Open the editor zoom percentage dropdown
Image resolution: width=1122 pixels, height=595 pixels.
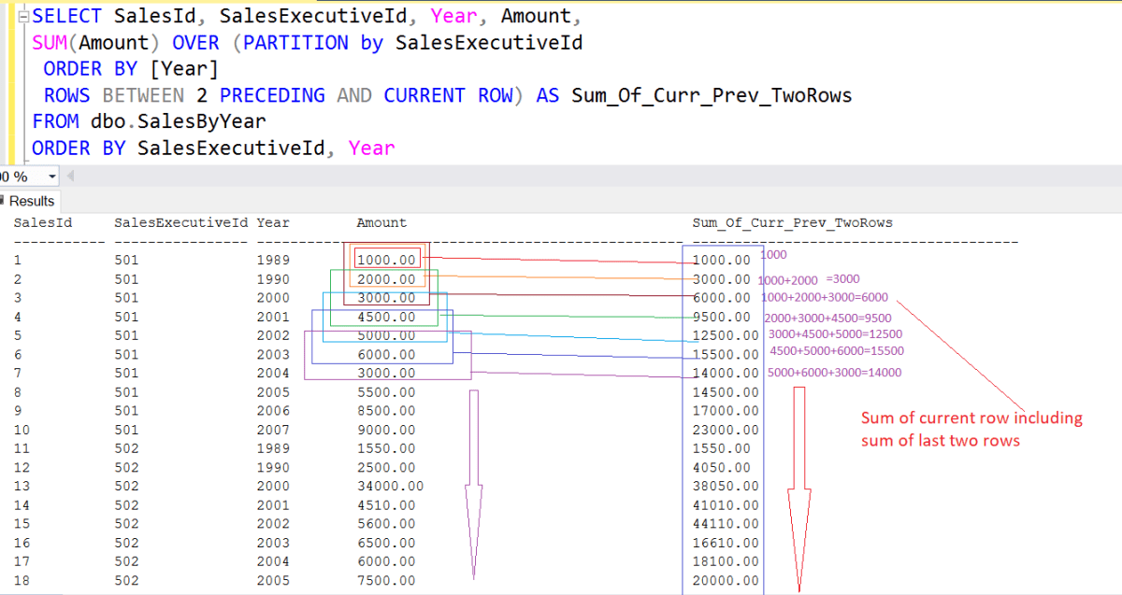pos(51,176)
